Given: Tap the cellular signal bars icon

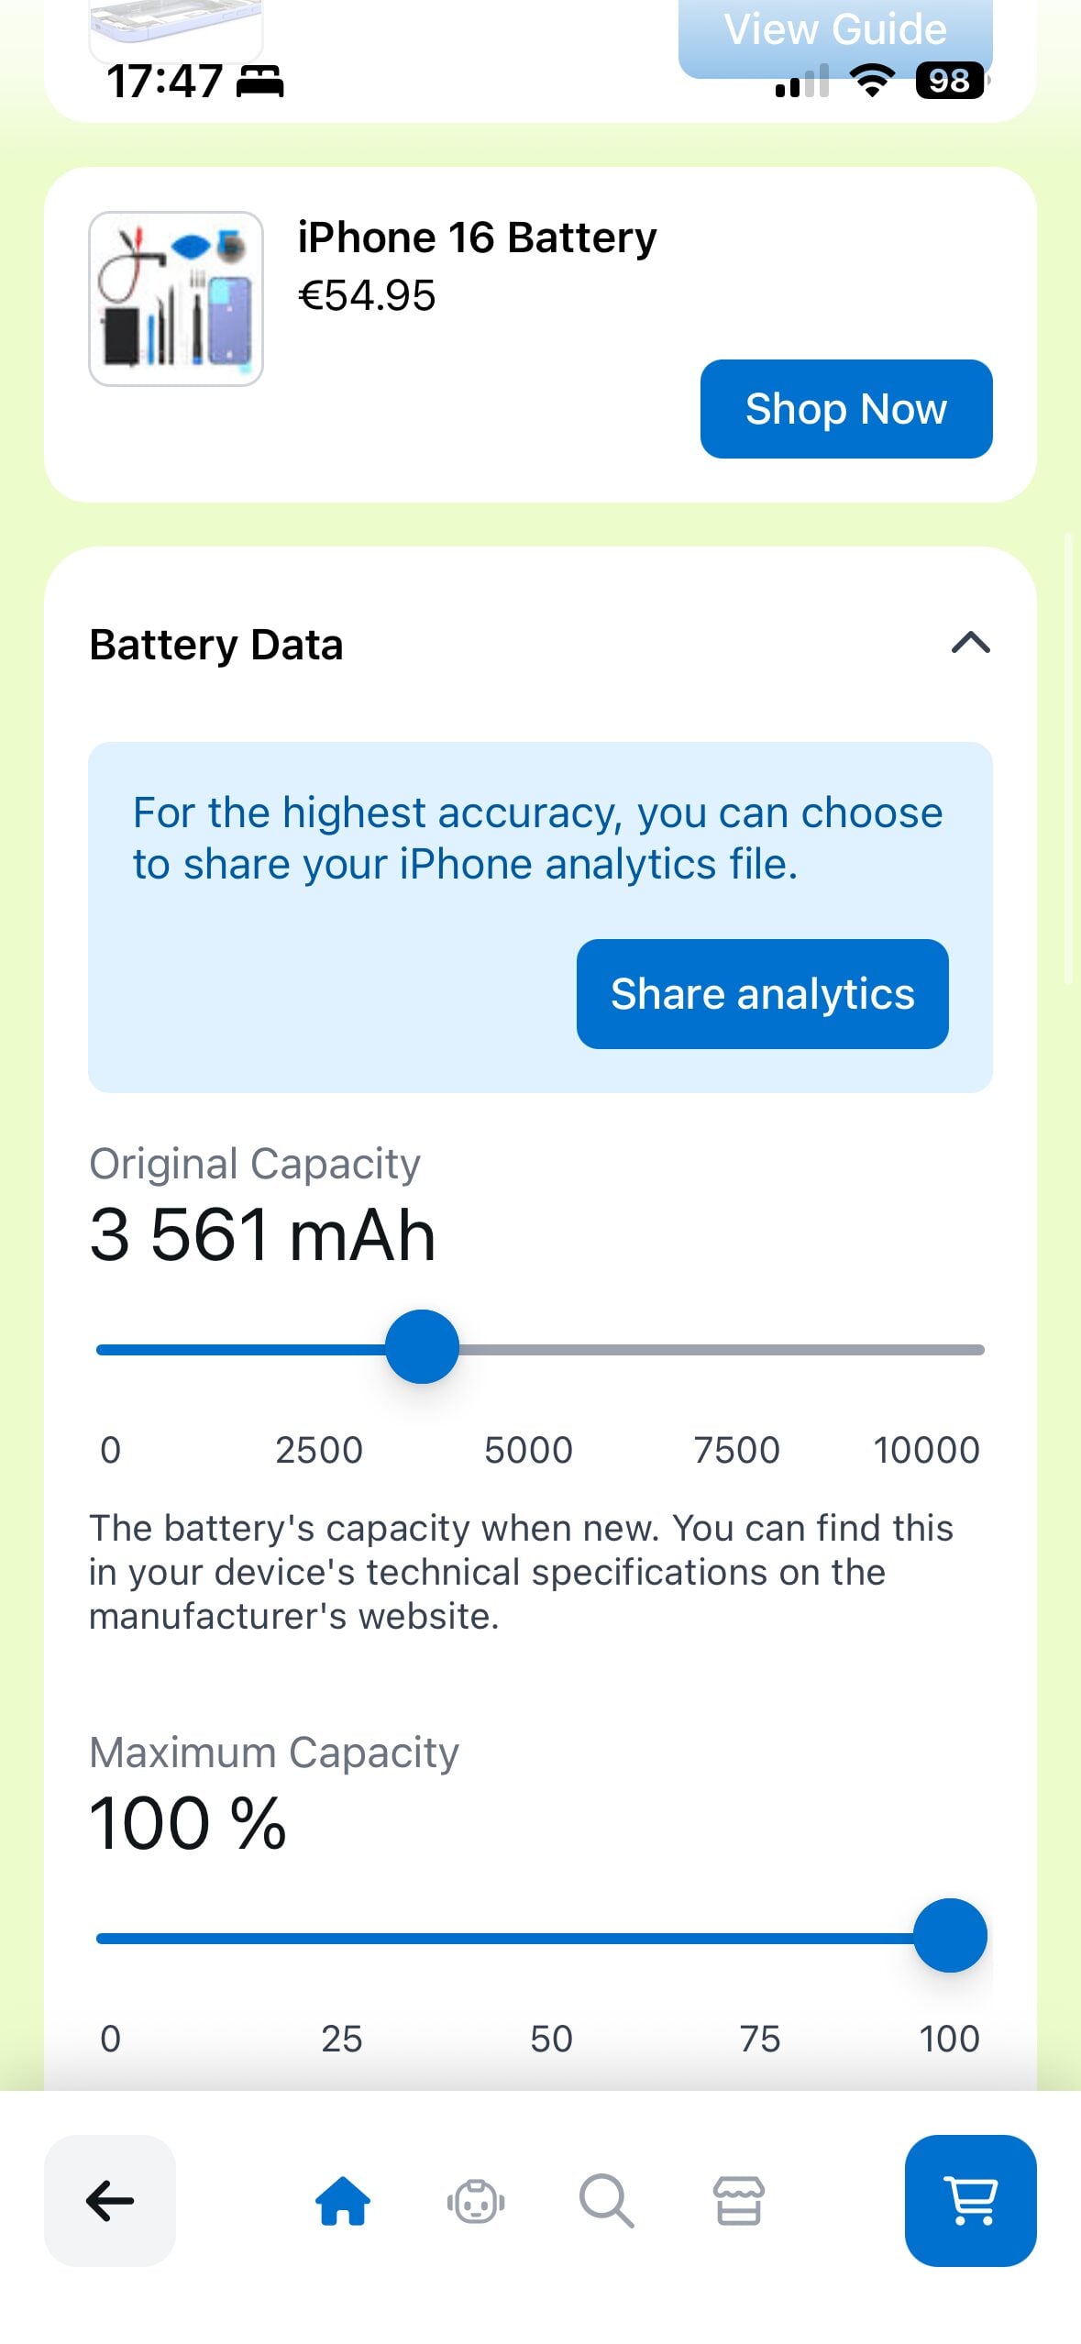Looking at the screenshot, I should [802, 81].
